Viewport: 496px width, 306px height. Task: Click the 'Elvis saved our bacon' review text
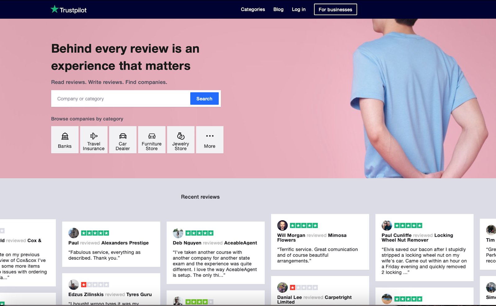click(424, 261)
